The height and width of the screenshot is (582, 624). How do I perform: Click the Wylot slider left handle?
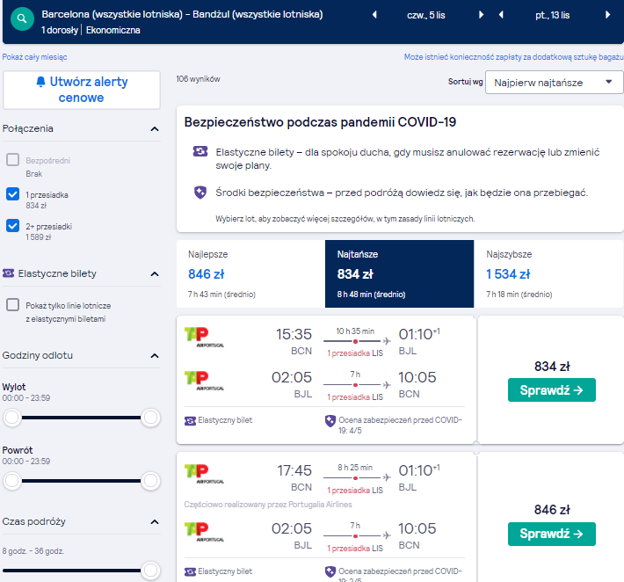pos(12,418)
